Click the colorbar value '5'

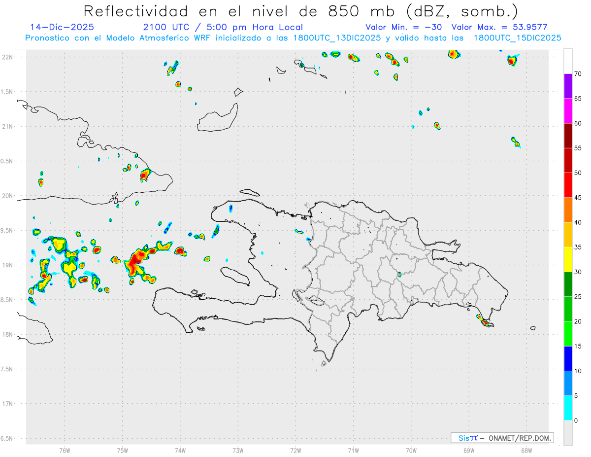tap(577, 396)
